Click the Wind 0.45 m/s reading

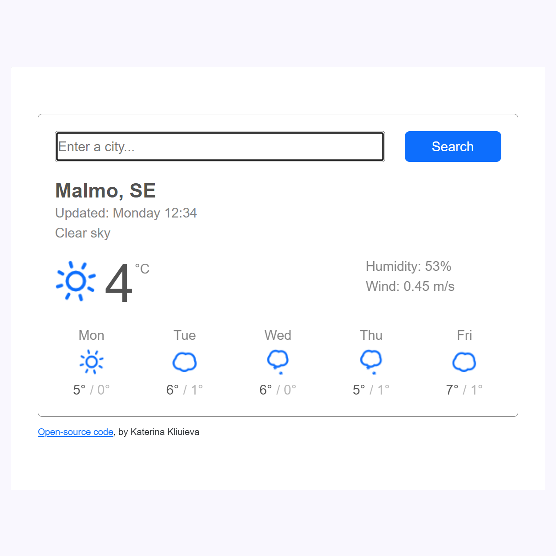tap(410, 286)
